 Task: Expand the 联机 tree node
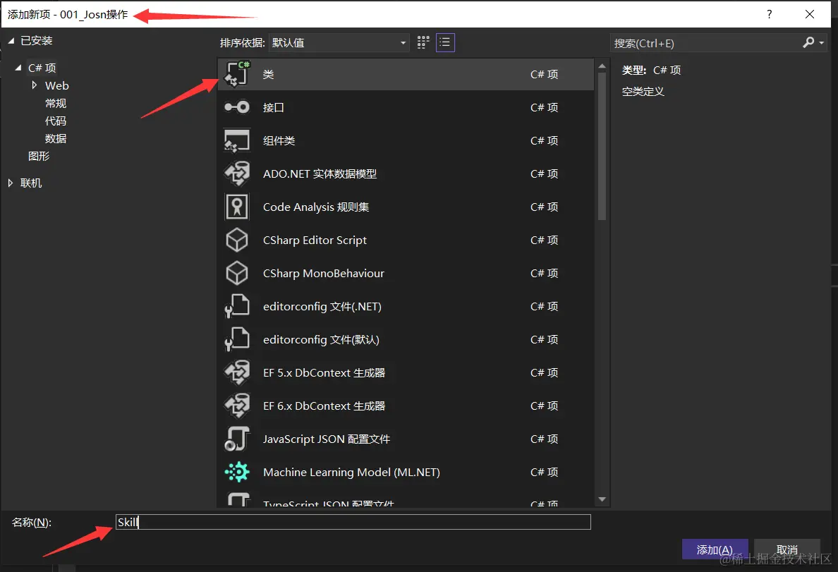click(10, 183)
